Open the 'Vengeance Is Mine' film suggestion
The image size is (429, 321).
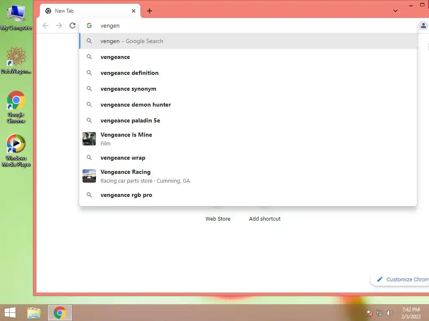tap(248, 139)
